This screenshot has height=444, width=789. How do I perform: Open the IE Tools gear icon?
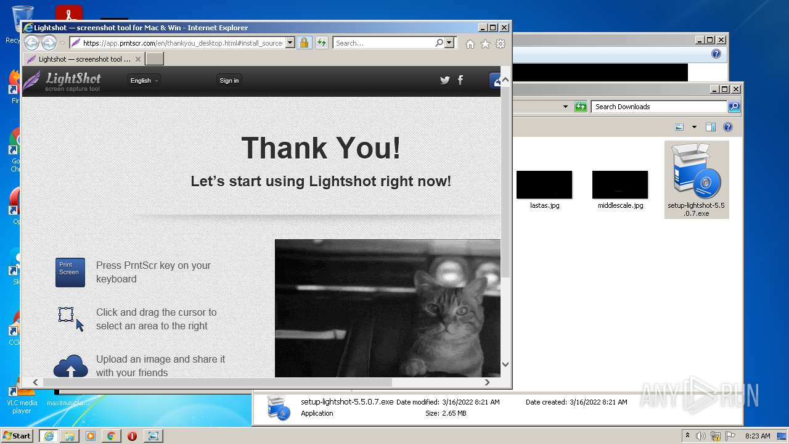(x=501, y=44)
